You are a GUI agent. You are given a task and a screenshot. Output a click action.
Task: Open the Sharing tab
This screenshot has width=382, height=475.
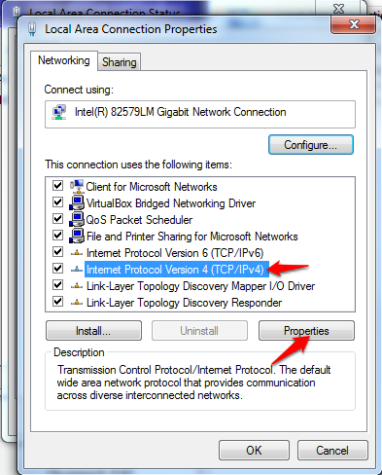120,62
